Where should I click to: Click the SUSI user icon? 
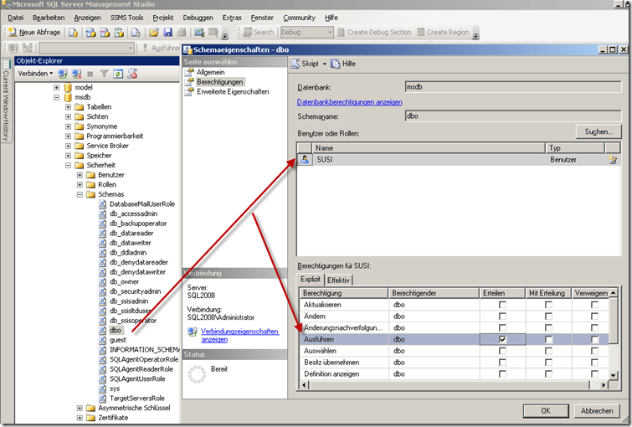(x=305, y=160)
